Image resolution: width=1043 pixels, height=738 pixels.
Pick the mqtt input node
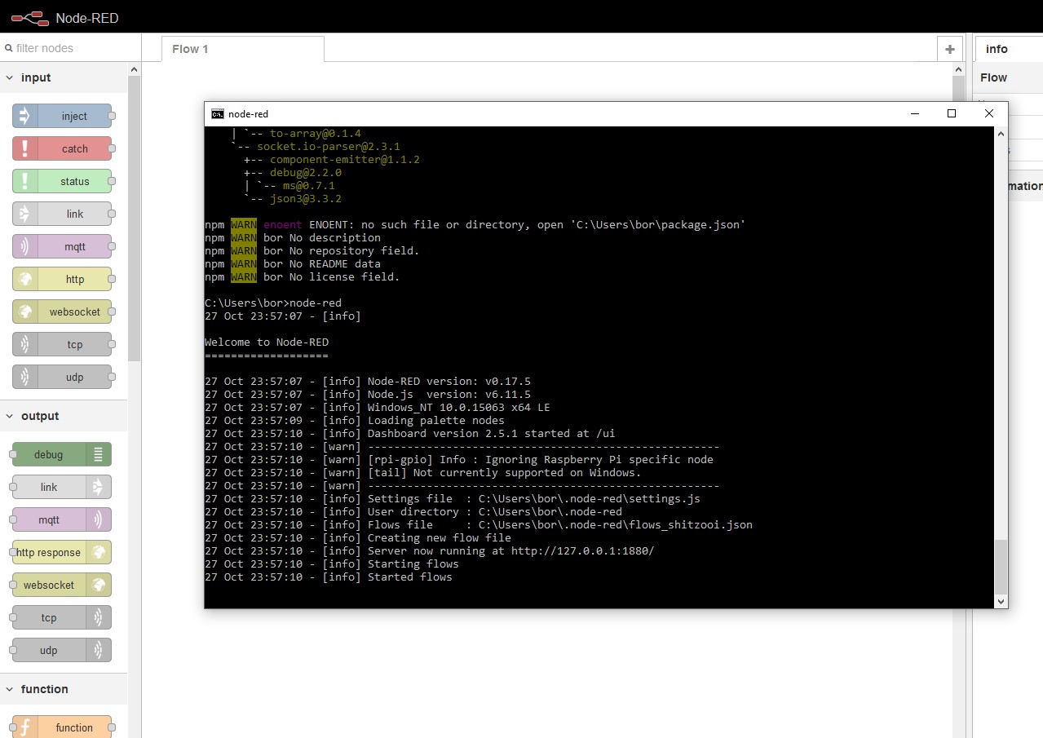[62, 246]
